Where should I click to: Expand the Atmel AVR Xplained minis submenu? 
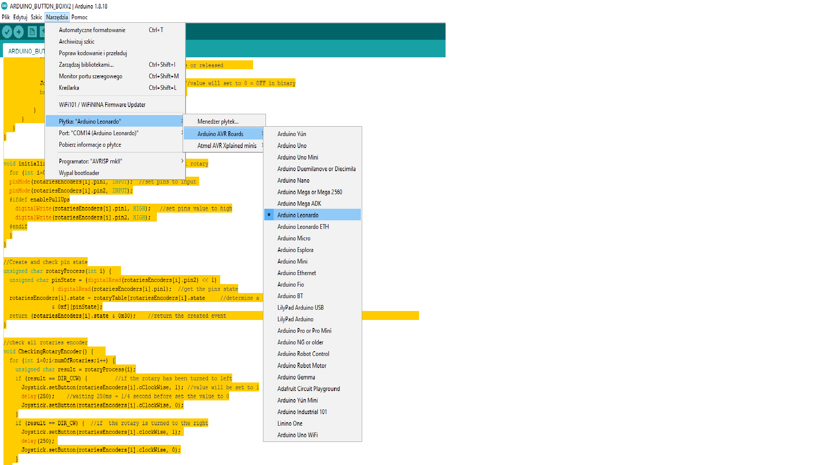click(227, 145)
